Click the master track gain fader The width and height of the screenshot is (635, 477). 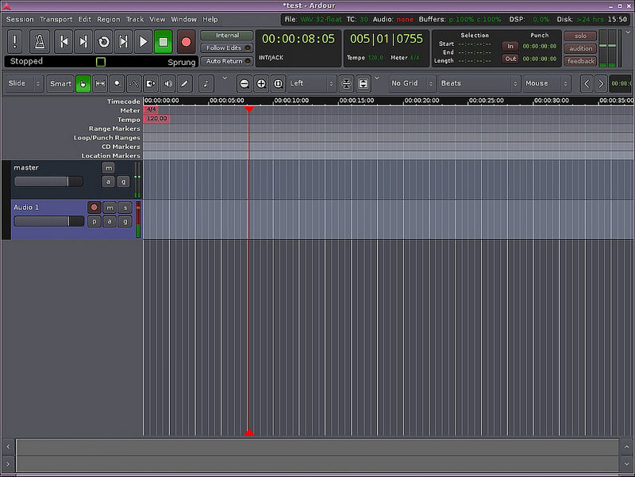pyautogui.click(x=48, y=181)
